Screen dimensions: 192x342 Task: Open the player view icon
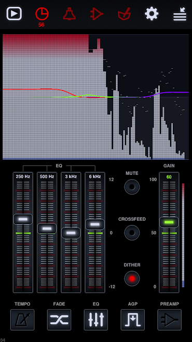14,14
